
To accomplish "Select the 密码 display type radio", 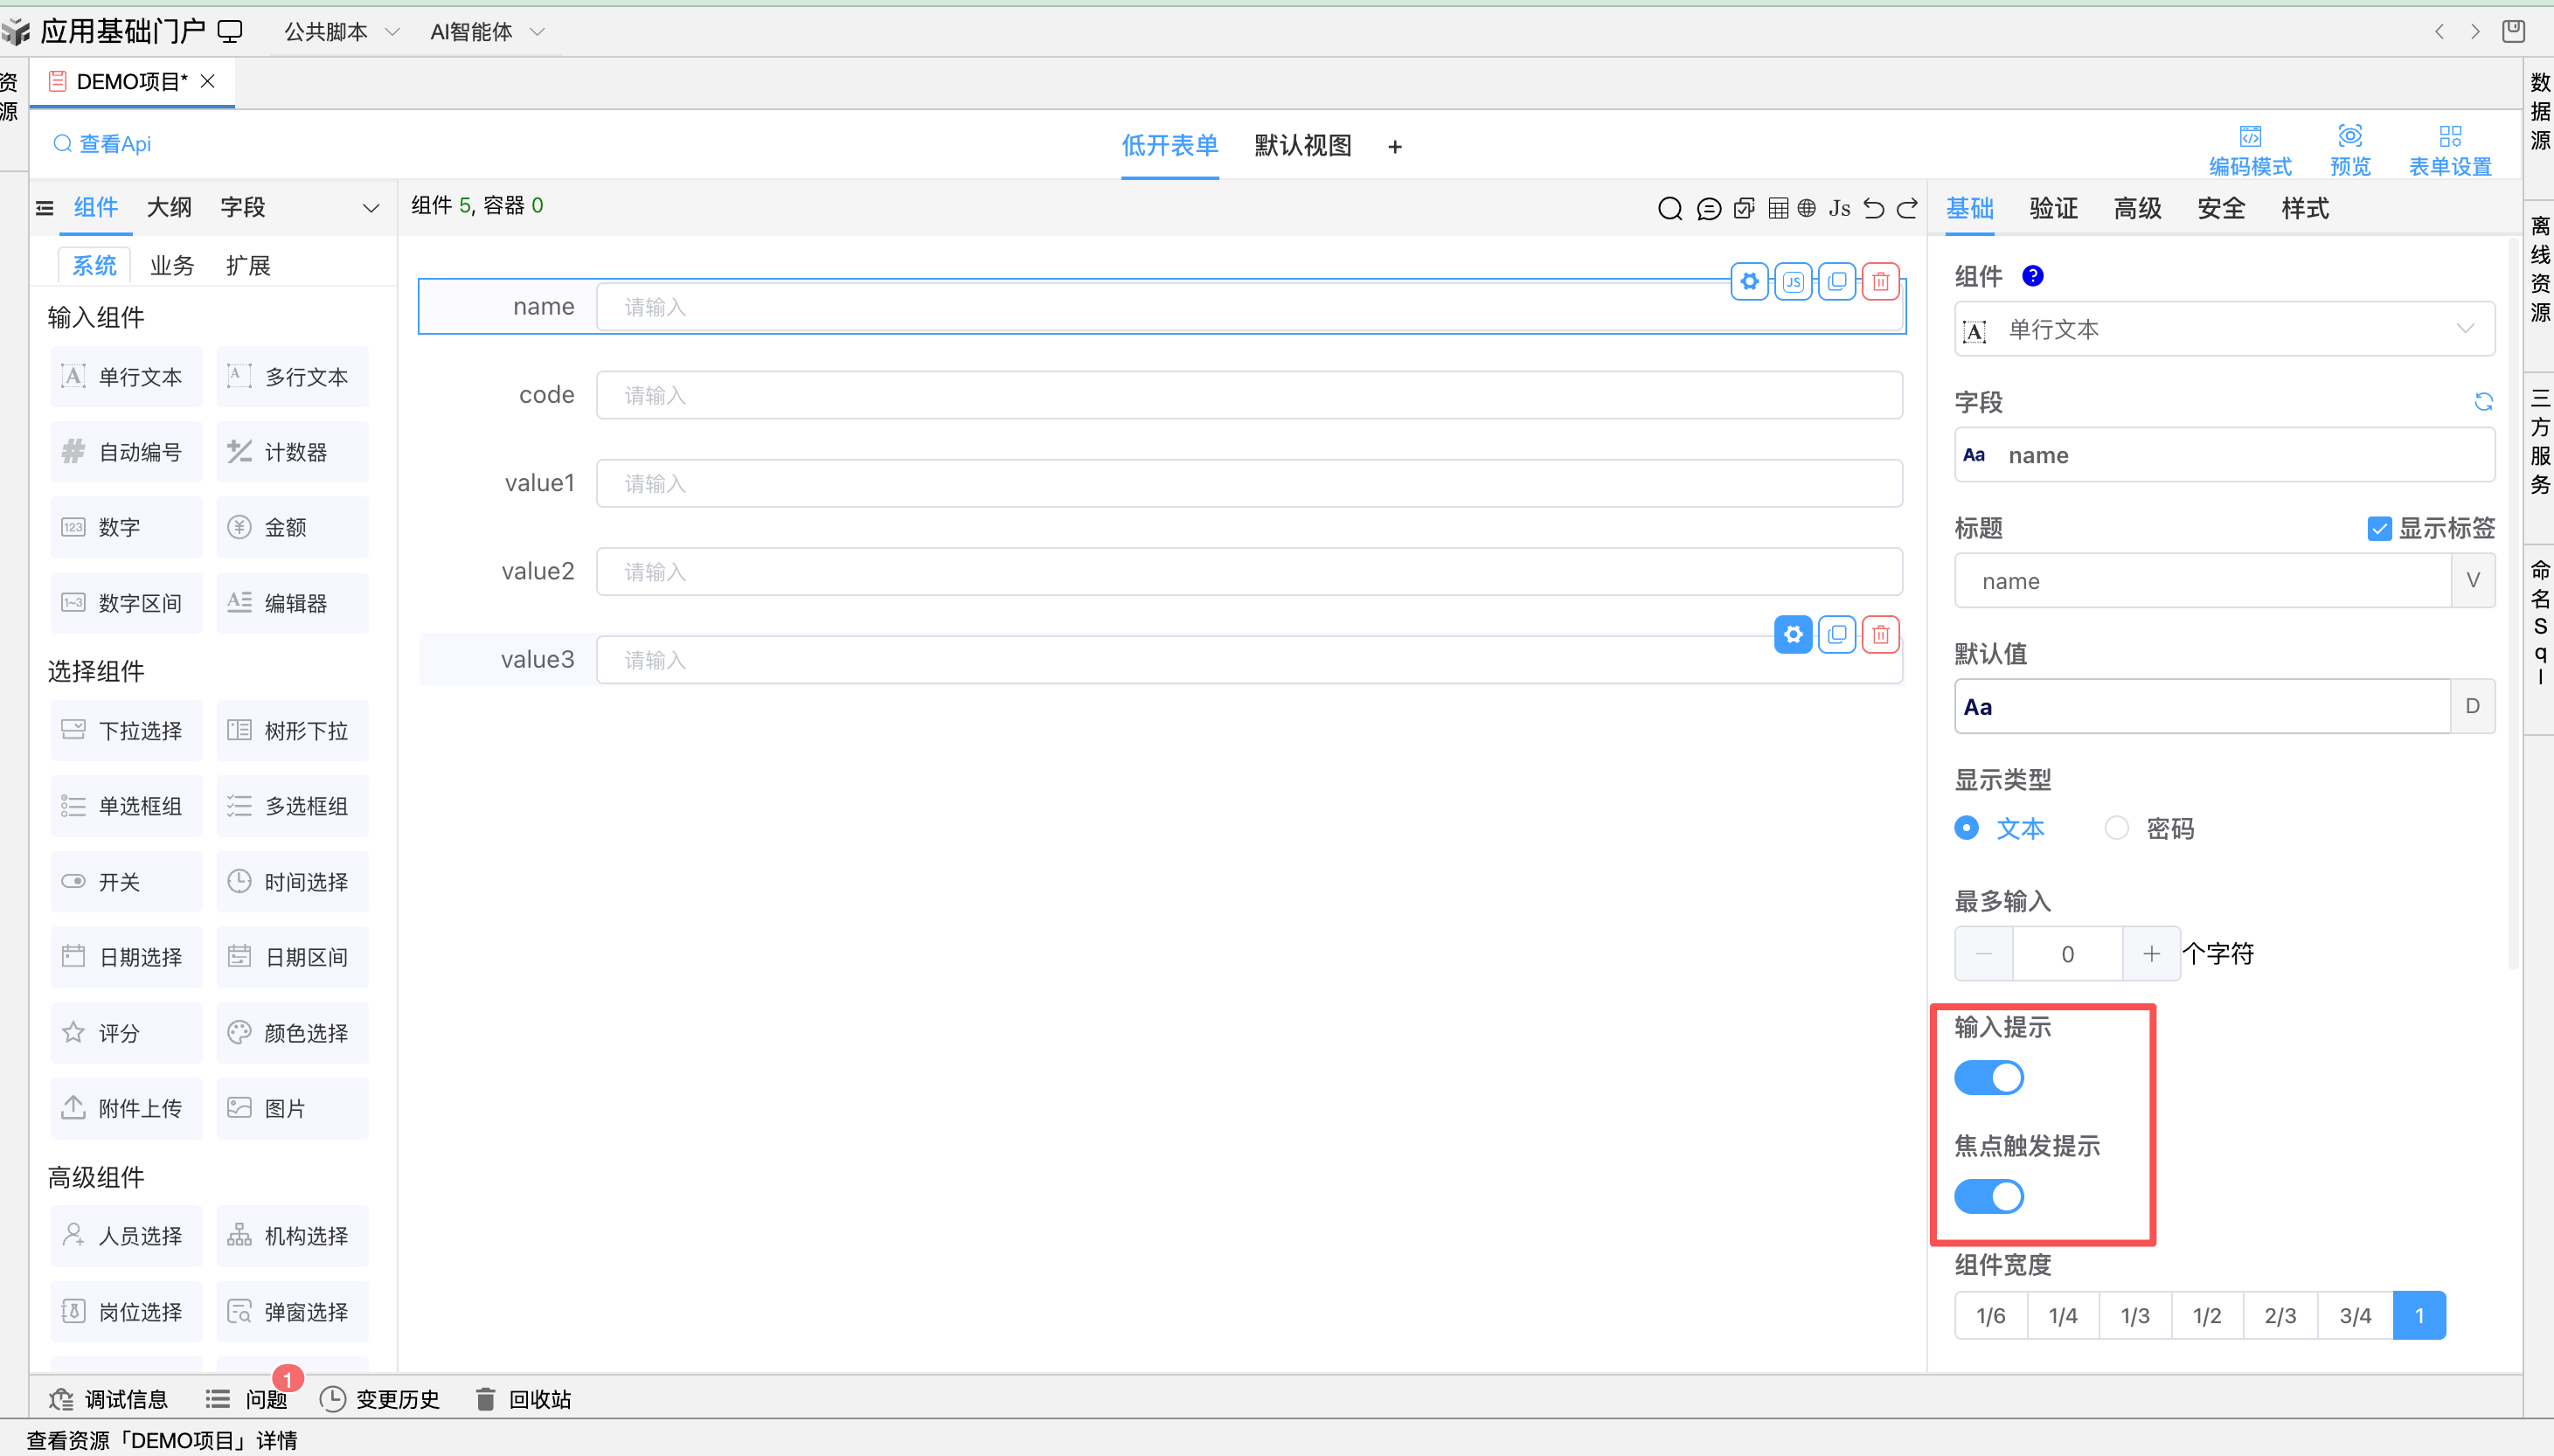I will click(x=2116, y=828).
